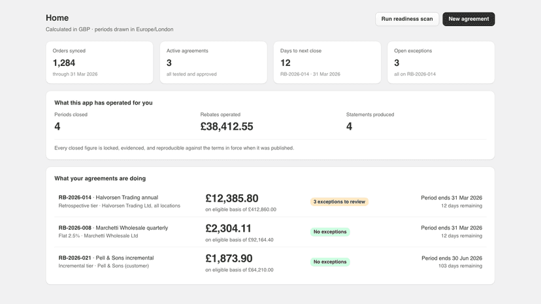This screenshot has height=304, width=541.
Task: Open the Active agreements card
Action: click(x=213, y=63)
